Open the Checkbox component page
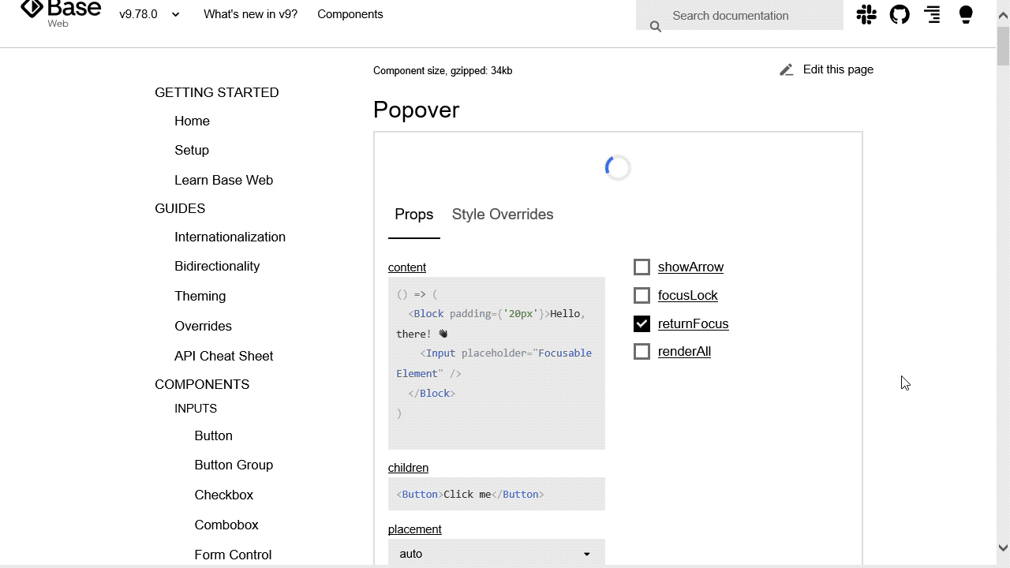Viewport: 1010px width, 568px height. coord(224,495)
